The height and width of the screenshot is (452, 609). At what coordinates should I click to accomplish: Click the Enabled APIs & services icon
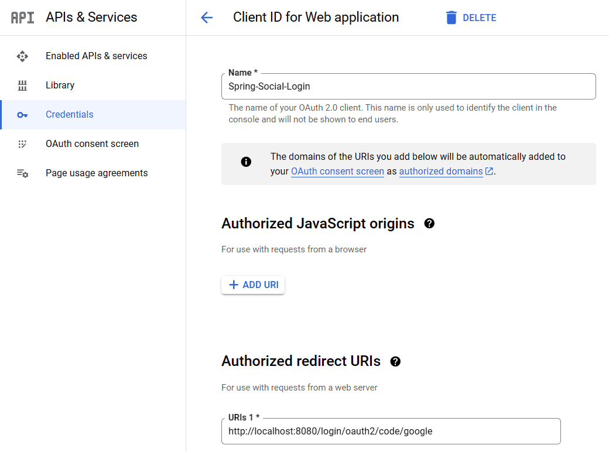tap(22, 56)
